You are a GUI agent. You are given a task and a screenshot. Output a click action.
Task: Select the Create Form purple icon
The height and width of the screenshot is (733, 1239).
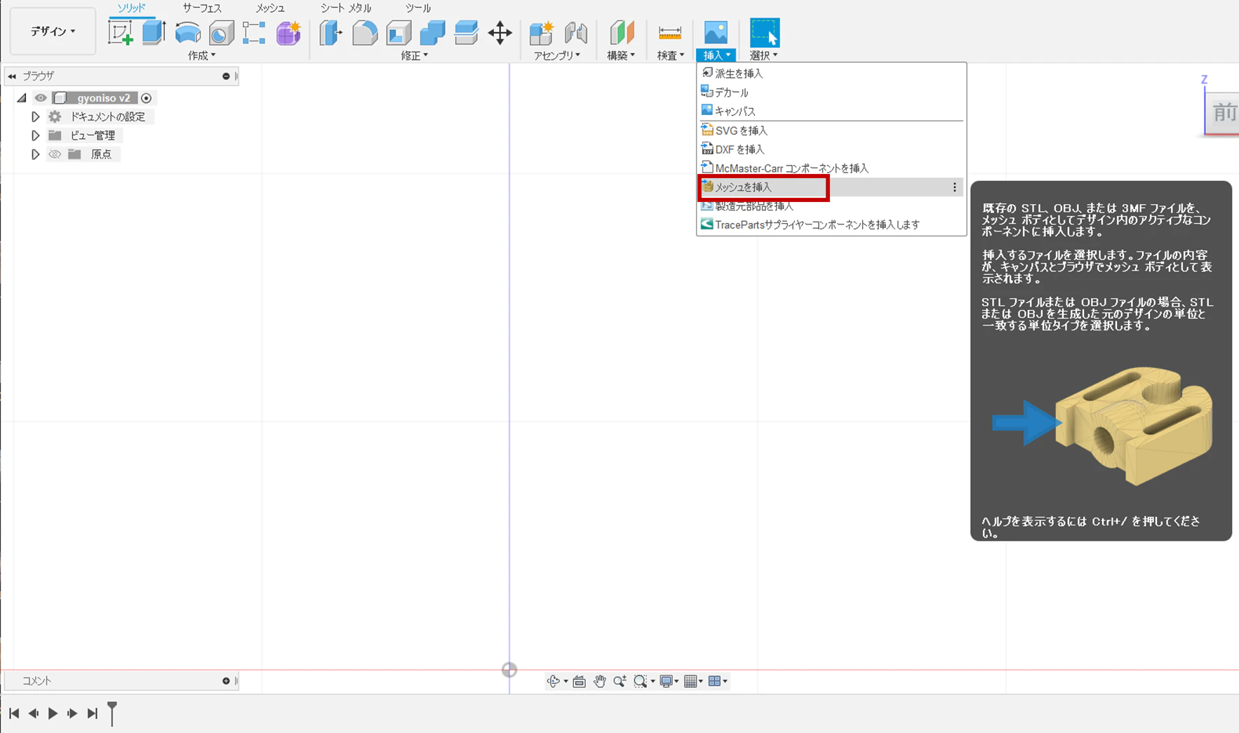point(288,33)
